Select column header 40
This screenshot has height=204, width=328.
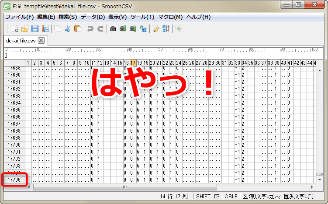tap(283, 63)
